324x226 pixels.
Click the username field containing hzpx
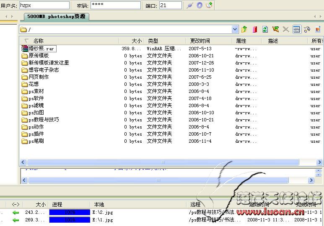click(44, 5)
